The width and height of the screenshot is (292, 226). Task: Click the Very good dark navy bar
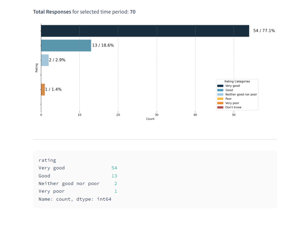click(x=145, y=31)
